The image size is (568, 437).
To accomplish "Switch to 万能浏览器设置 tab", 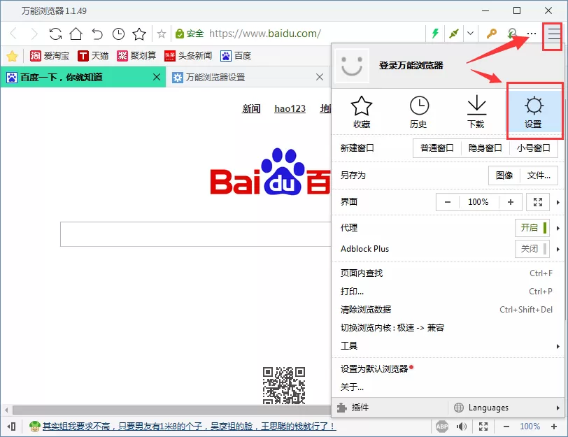I will (x=248, y=77).
